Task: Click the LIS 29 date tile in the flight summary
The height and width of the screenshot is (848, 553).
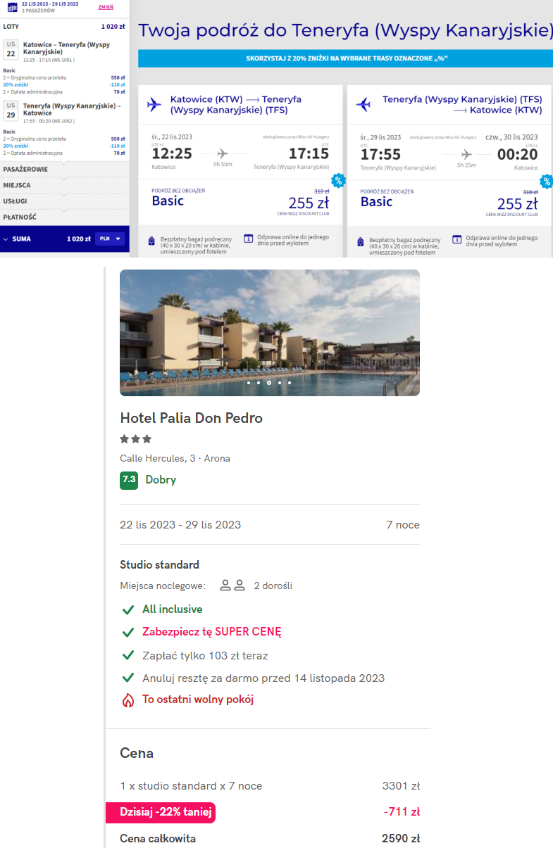Action: pyautogui.click(x=11, y=110)
